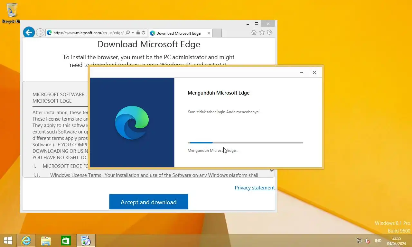Go back in Internet Explorer
The image size is (412, 247).
(29, 32)
